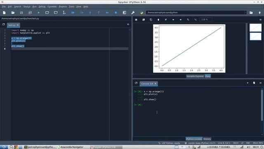
Task: Click the LSP Python ready status
Action: coord(169,143)
